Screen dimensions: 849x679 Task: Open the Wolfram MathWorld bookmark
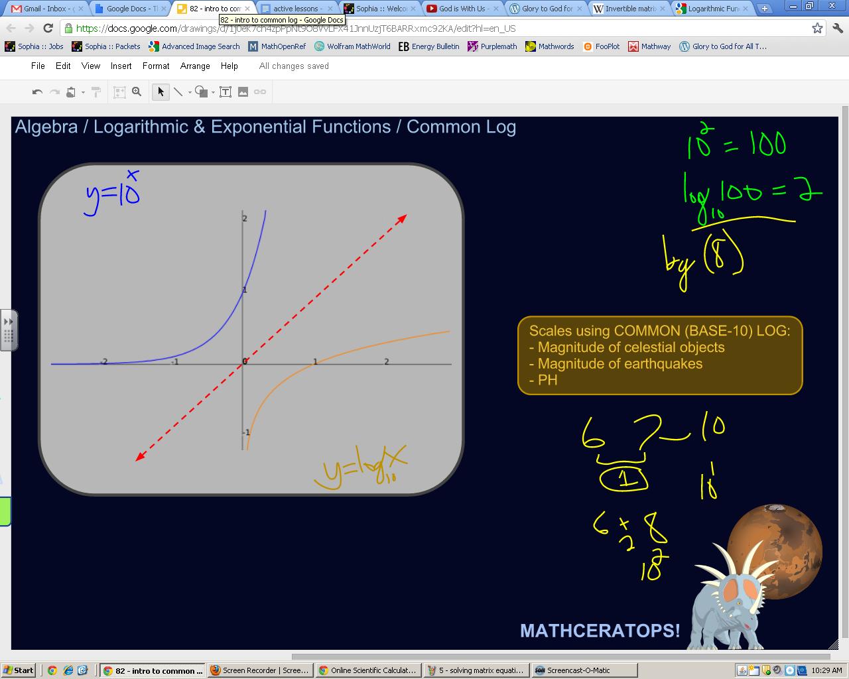point(352,46)
